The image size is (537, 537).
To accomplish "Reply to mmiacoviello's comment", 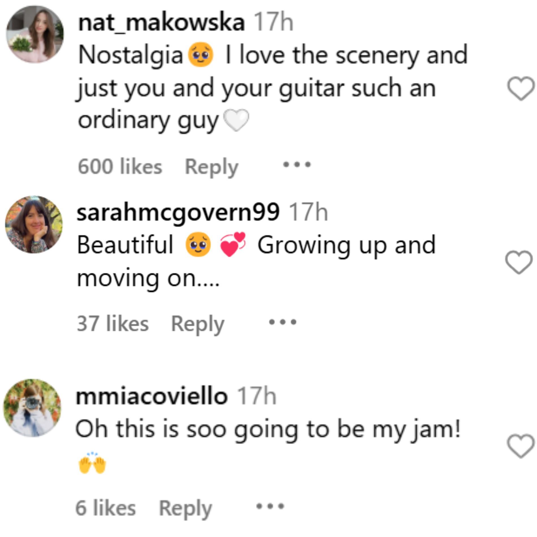I will tap(185, 508).
